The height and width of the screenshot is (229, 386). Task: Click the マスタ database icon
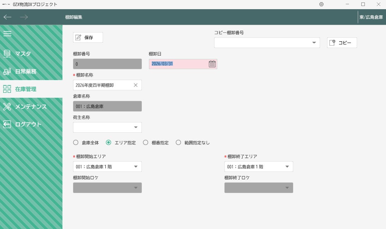pos(7,54)
